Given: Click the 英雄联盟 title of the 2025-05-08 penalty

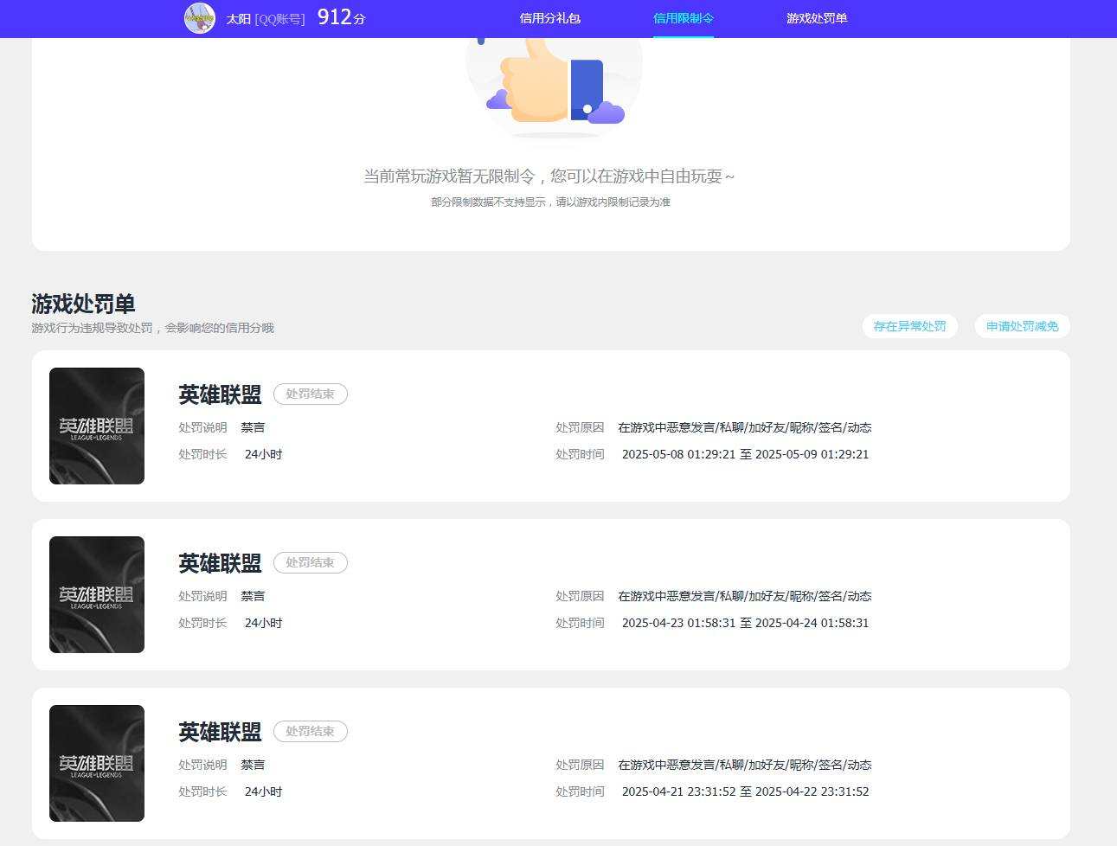Looking at the screenshot, I should (221, 394).
